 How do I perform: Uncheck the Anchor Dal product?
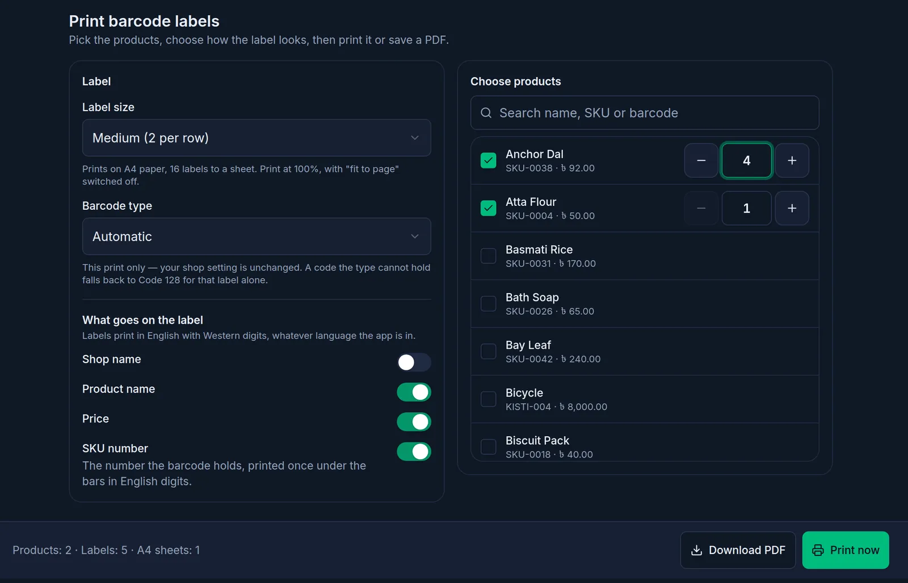click(488, 160)
